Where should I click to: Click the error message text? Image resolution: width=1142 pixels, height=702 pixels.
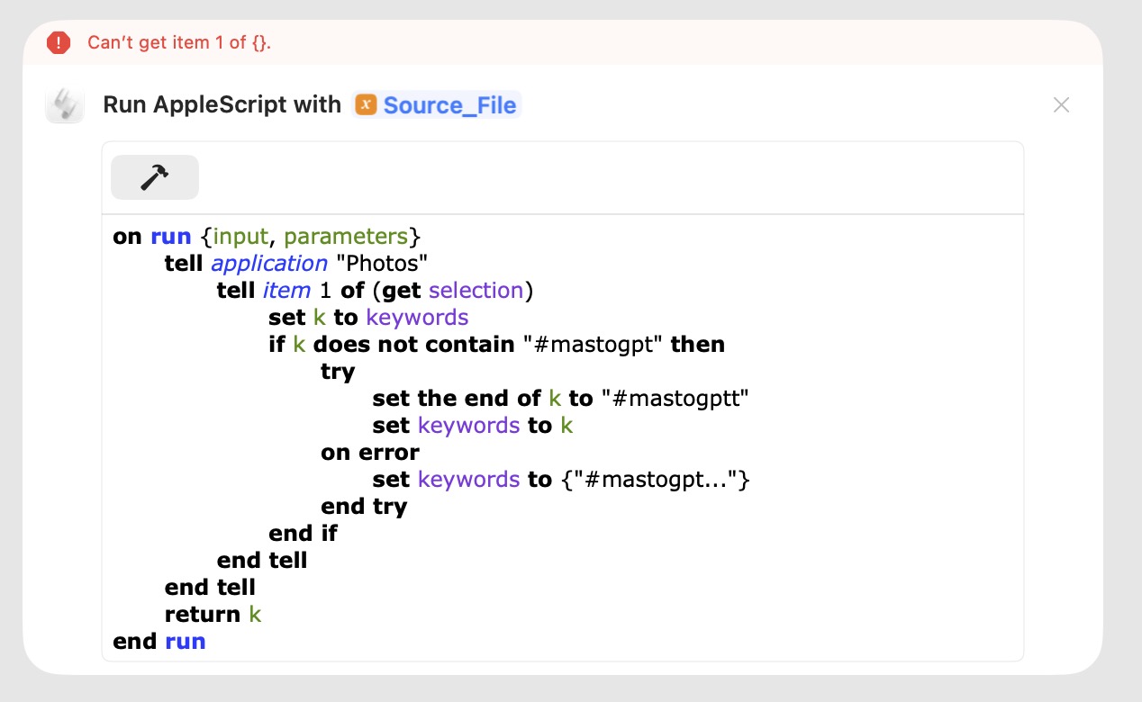tap(179, 42)
